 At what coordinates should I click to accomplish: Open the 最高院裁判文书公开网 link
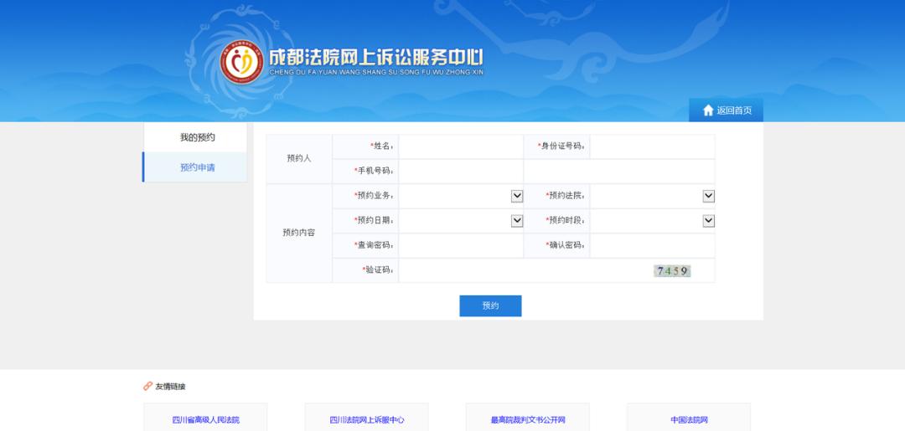pyautogui.click(x=528, y=419)
